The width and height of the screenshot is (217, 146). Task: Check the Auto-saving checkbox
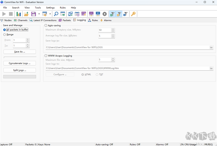point(46,25)
